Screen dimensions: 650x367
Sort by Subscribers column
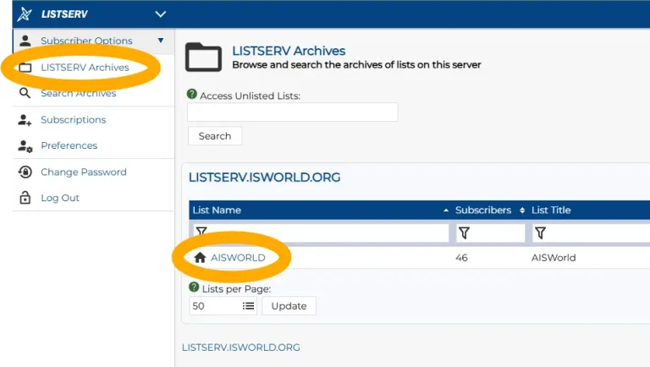[483, 210]
